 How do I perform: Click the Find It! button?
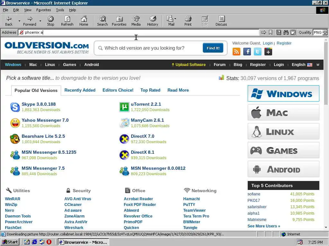[x=213, y=48]
